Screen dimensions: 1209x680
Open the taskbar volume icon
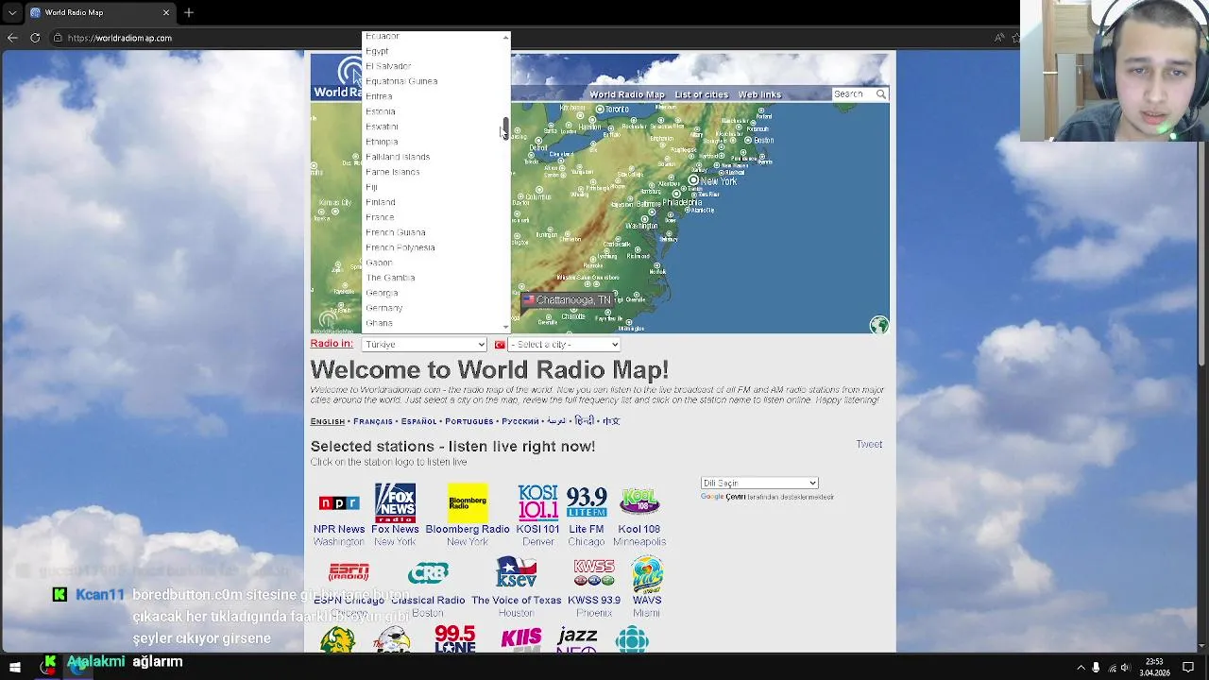[1126, 668]
